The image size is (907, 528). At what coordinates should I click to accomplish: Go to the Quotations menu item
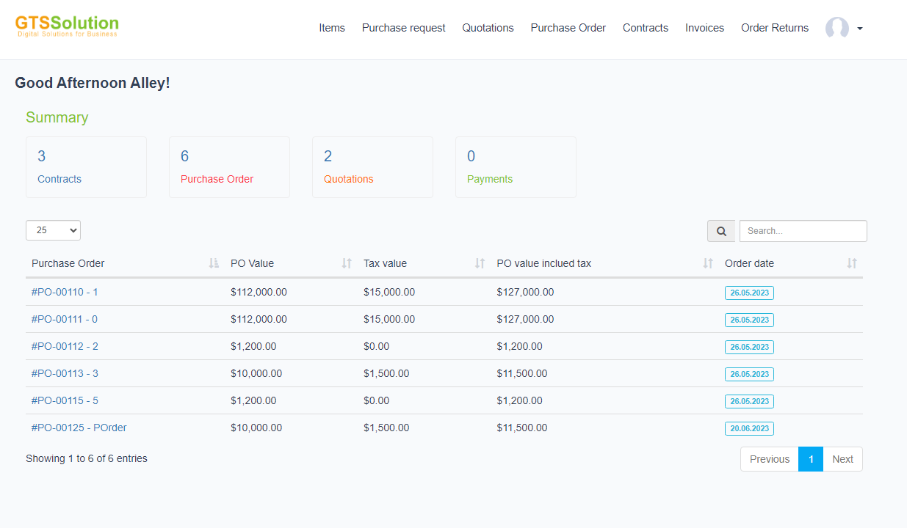(488, 28)
